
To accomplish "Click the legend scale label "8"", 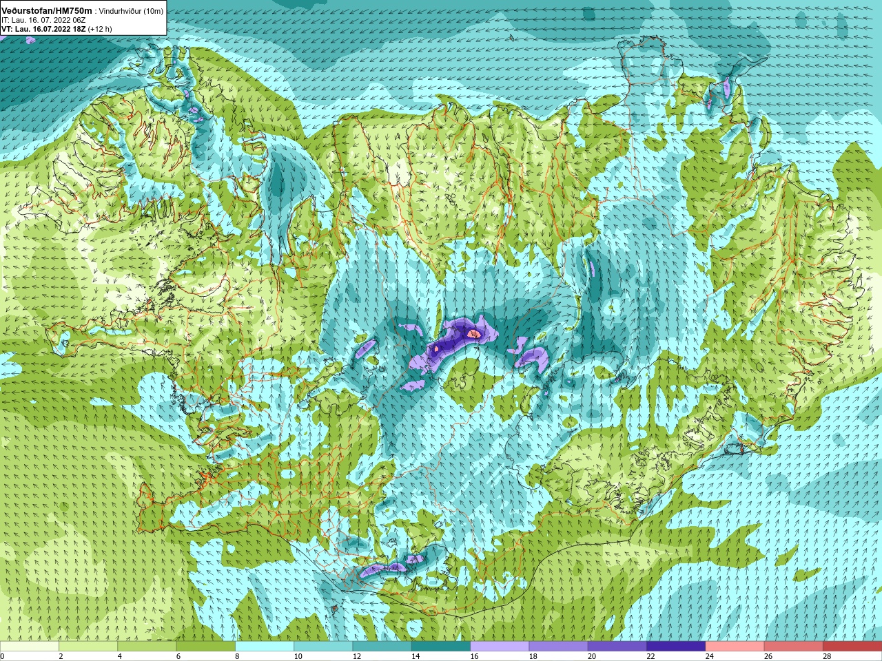I will pos(237,656).
